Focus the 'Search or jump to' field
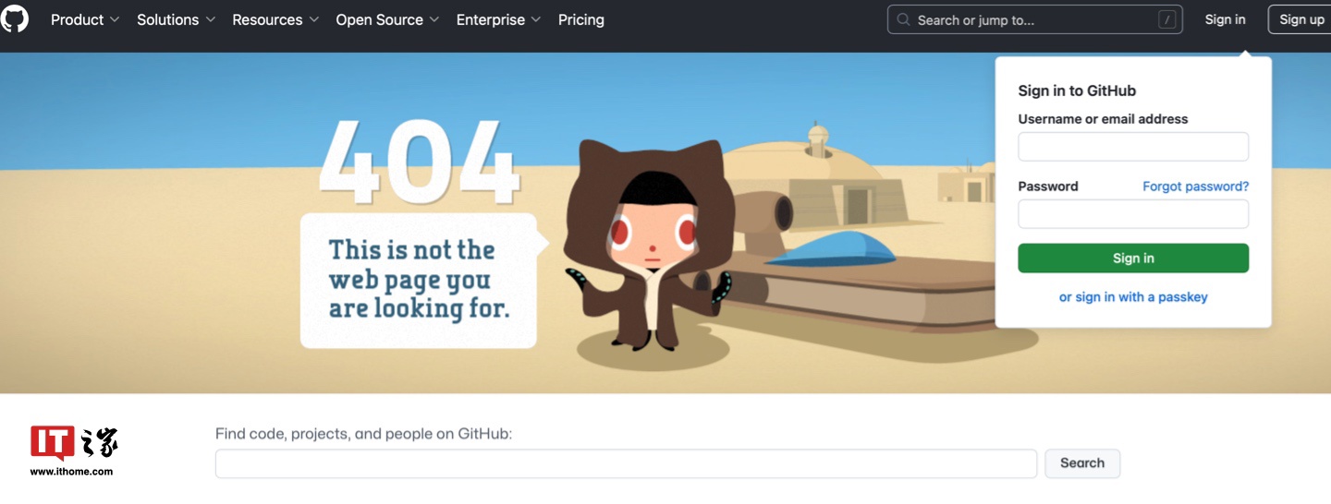1331x504 pixels. tap(1035, 19)
